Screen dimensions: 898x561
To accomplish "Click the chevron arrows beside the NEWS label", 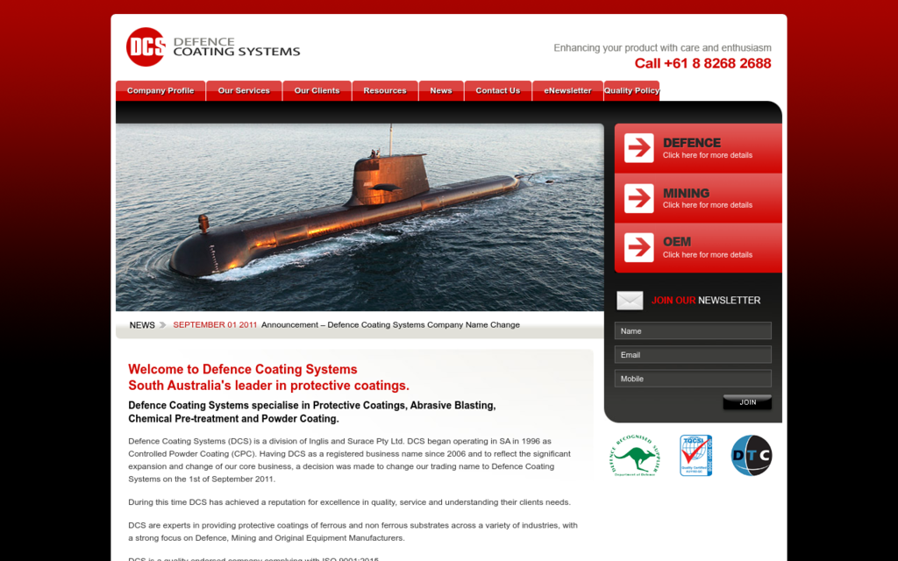I will pos(161,324).
